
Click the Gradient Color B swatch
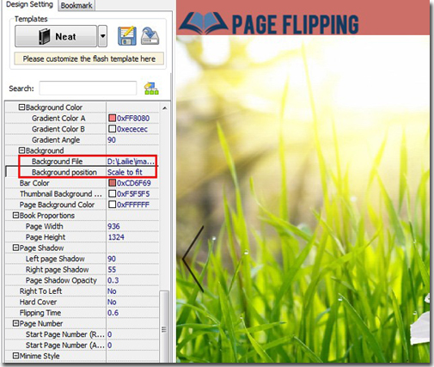point(112,129)
